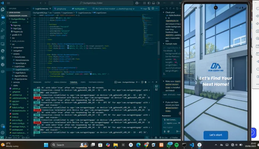Image resolution: width=259 pixels, height=149 pixels.
Task: Expand the gradle-8.13 folder
Action: coord(17,35)
